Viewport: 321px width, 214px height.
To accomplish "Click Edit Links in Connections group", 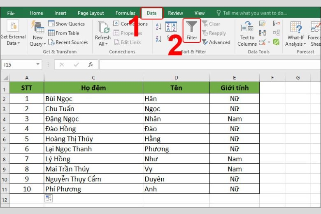I will [x=127, y=42].
